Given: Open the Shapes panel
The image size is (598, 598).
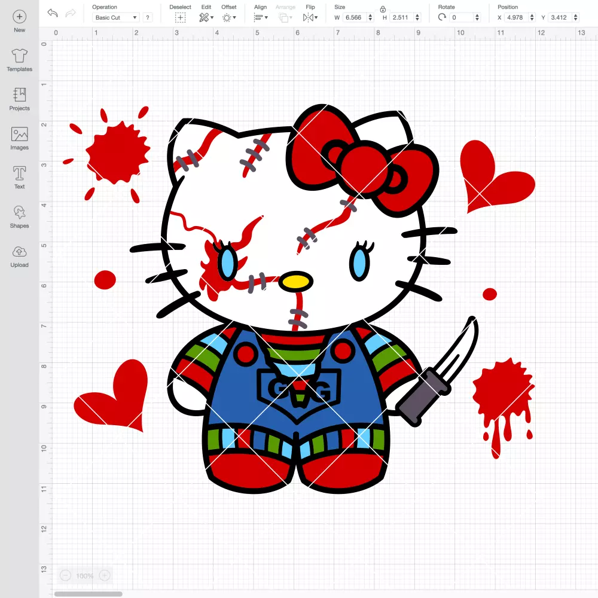Looking at the screenshot, I should 20,217.
